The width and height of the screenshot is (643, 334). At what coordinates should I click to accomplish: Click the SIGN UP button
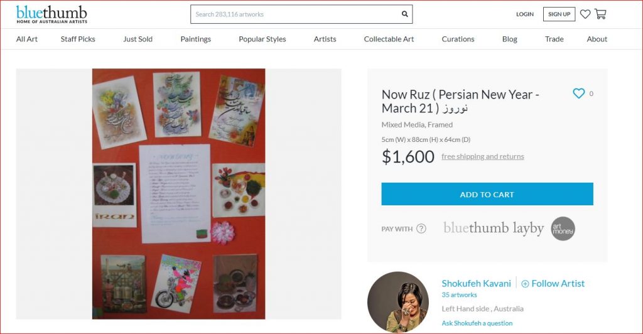pos(559,14)
